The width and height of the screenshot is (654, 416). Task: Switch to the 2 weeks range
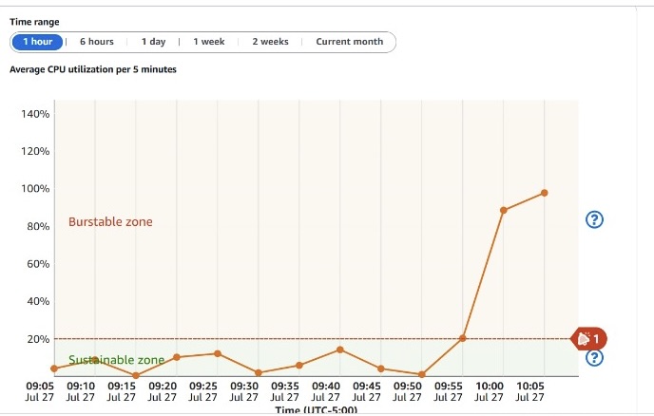coord(270,42)
